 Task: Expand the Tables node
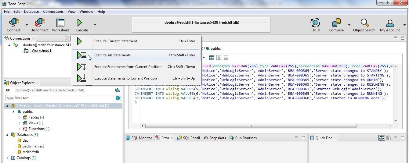pos(20,117)
